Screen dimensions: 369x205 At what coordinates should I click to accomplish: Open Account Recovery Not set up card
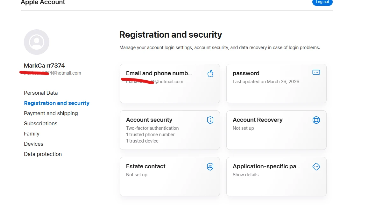click(x=276, y=130)
